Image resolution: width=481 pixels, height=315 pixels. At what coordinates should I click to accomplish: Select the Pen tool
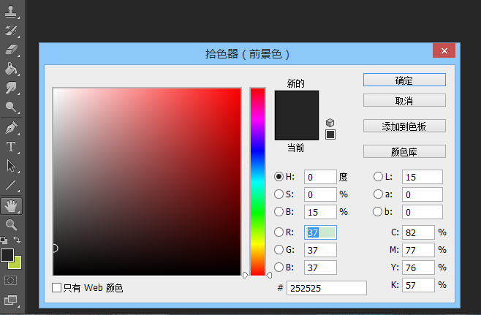pyautogui.click(x=11, y=128)
